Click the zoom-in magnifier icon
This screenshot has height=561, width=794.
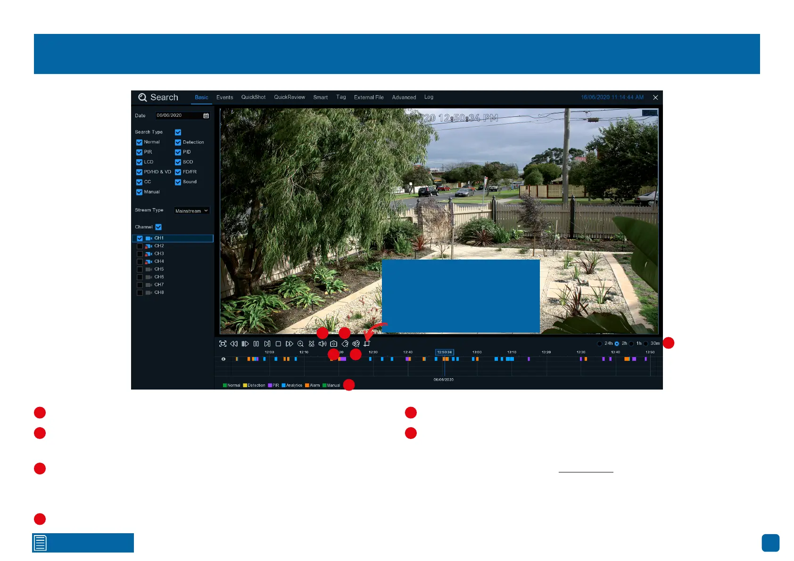[300, 344]
